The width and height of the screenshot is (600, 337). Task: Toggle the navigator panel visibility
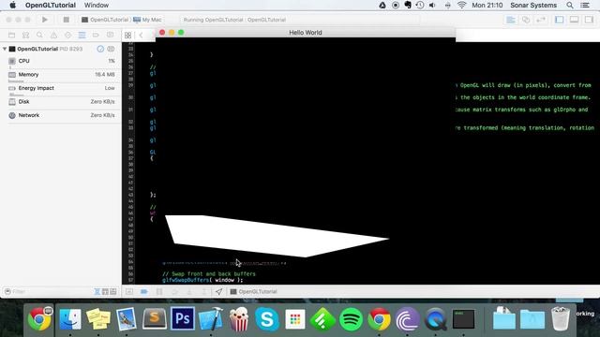pos(560,20)
